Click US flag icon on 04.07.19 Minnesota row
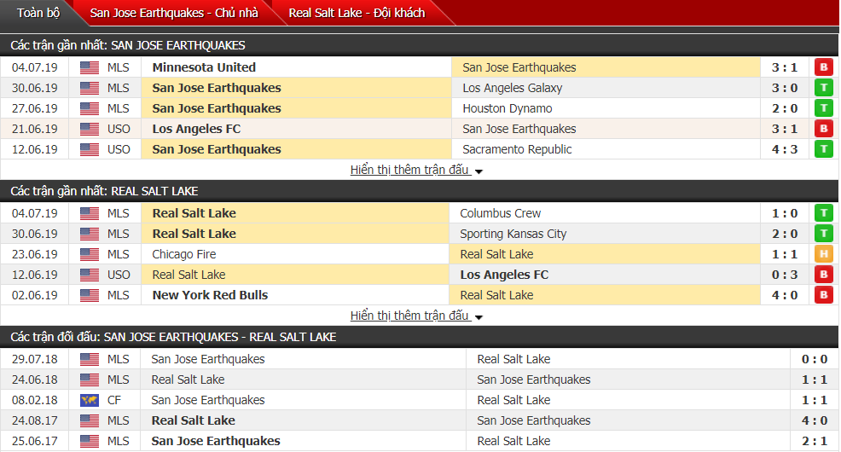 tap(90, 67)
